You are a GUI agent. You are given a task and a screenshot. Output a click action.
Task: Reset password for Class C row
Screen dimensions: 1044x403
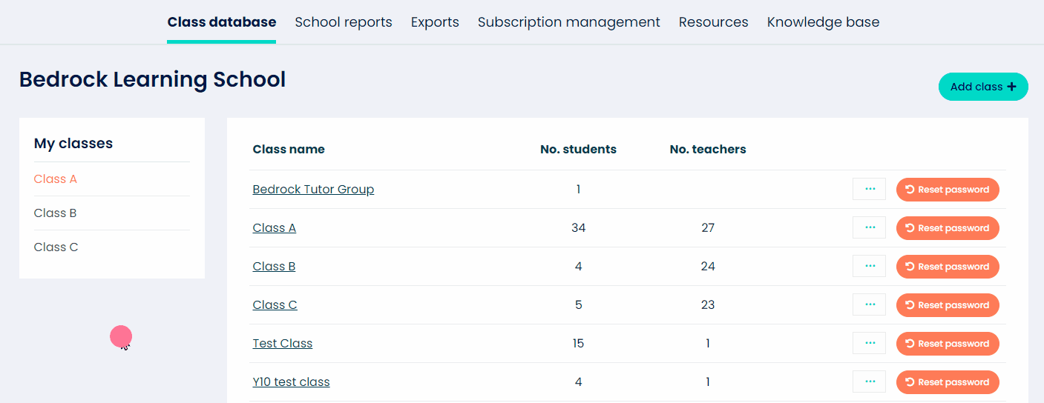coord(948,305)
